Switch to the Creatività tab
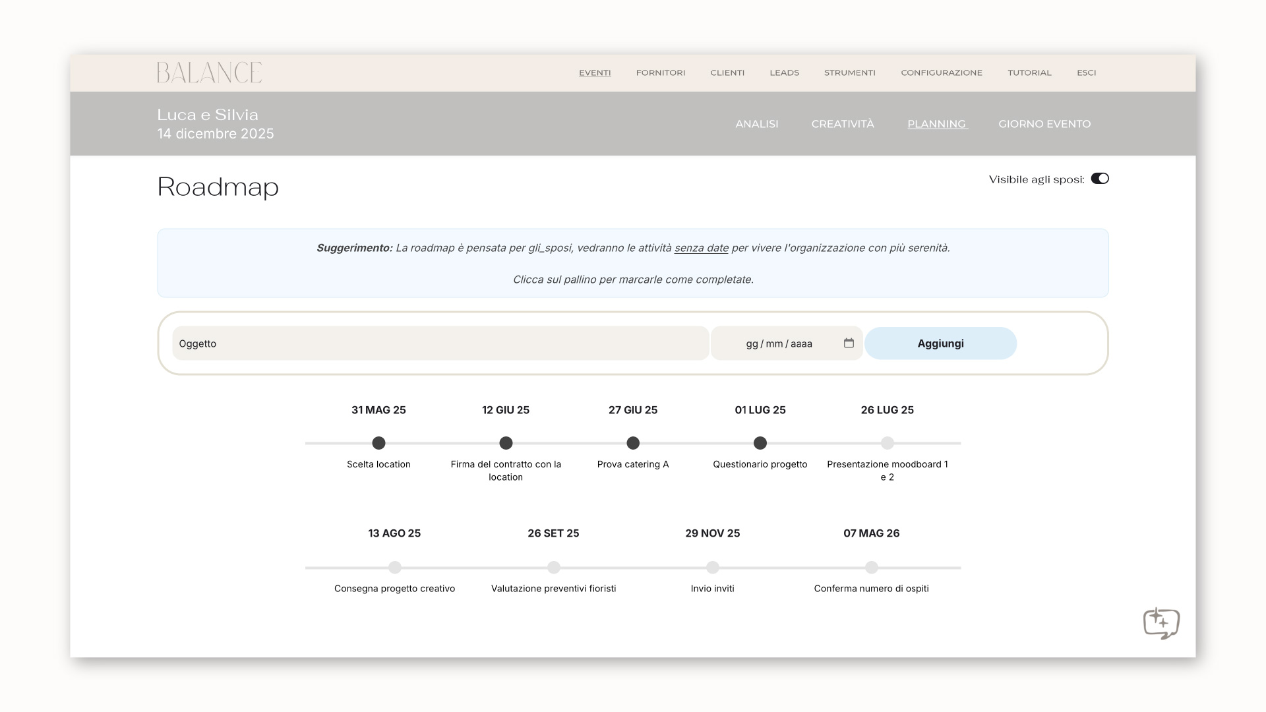 (842, 124)
